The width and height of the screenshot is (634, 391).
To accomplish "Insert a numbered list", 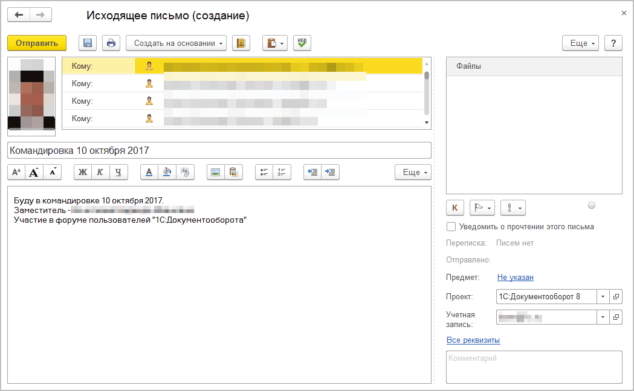I will tap(282, 173).
